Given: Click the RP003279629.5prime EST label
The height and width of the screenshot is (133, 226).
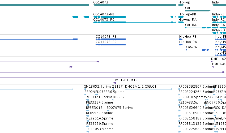Looking at the screenshot, I should (x=196, y=129).
